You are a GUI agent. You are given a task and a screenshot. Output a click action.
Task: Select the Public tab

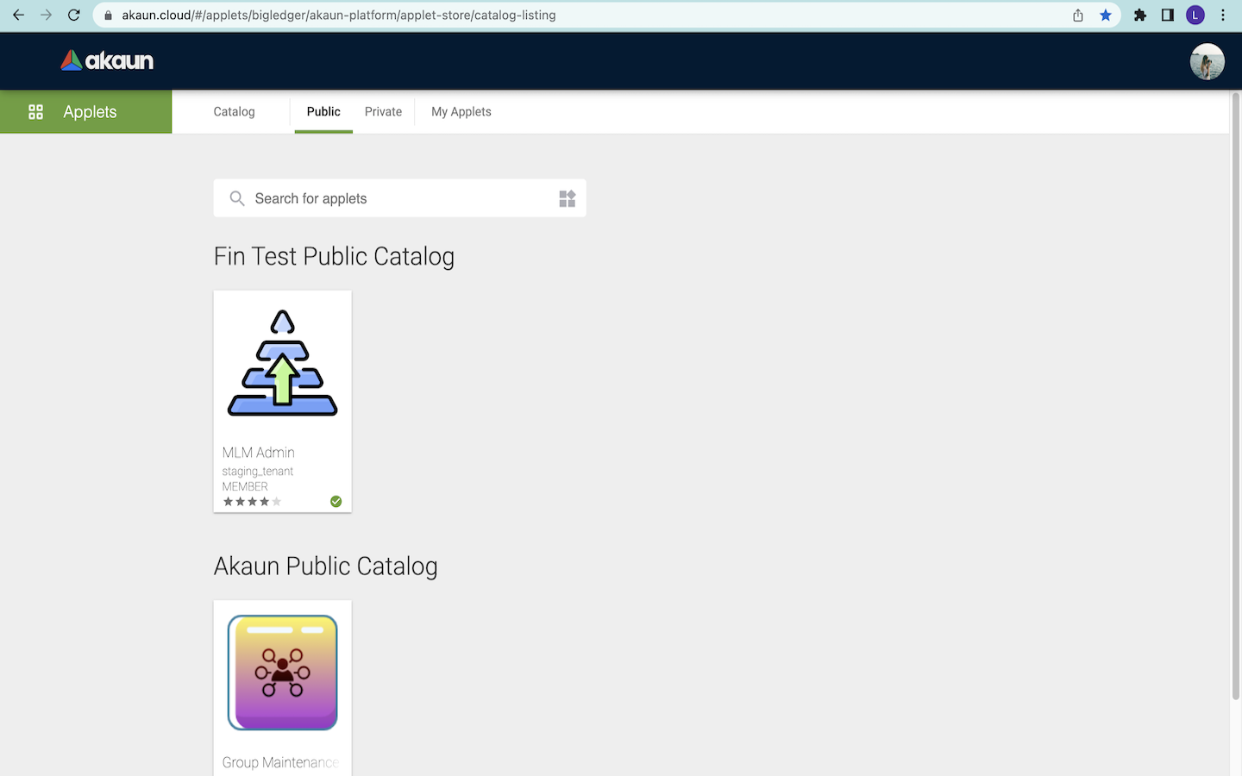click(x=323, y=112)
